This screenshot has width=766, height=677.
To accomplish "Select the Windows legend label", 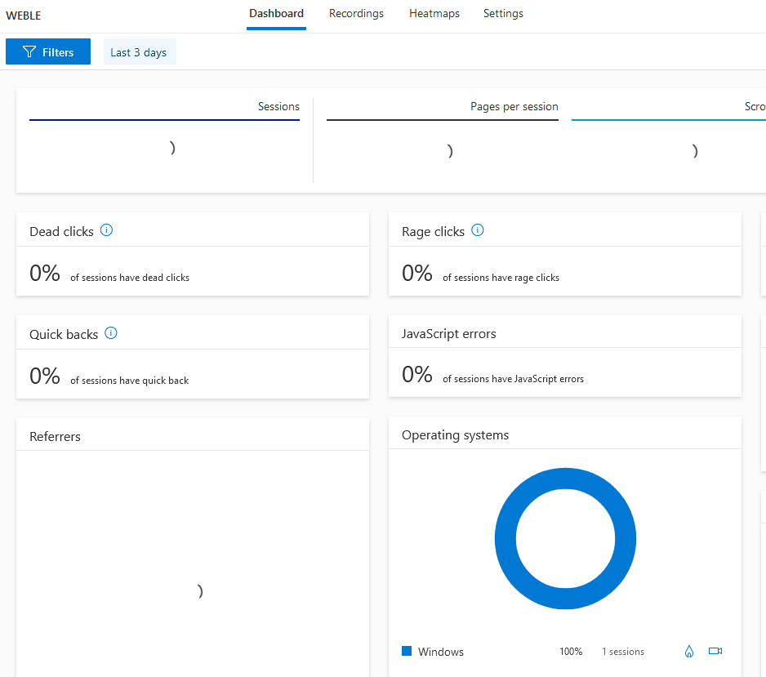I will click(441, 652).
